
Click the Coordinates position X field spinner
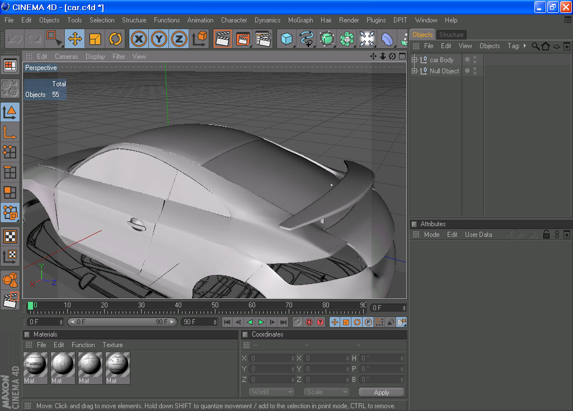(293, 358)
